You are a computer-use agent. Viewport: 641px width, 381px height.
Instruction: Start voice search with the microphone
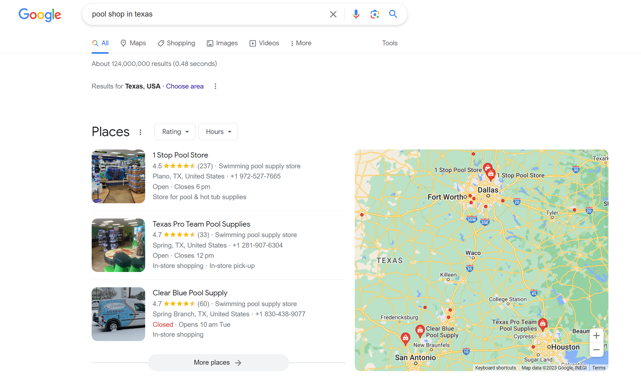356,14
